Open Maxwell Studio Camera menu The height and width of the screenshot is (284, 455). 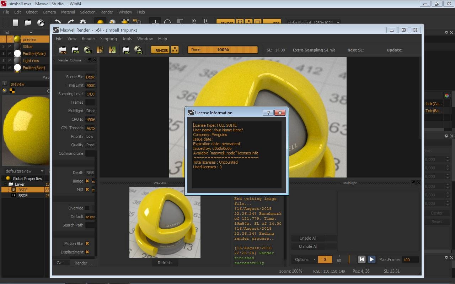click(49, 12)
